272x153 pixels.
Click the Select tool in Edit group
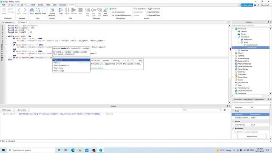pos(44,10)
